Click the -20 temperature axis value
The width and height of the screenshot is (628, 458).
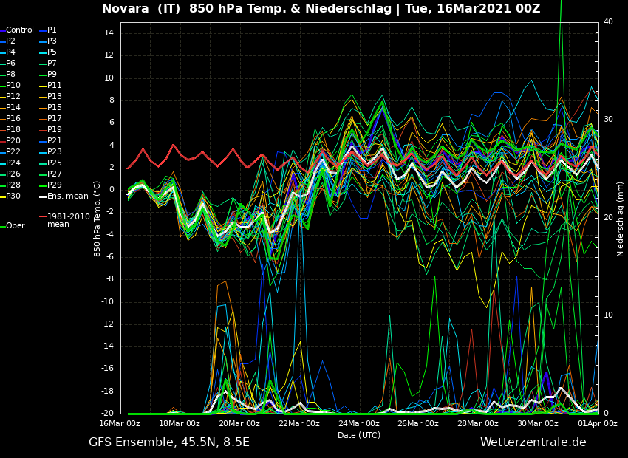[107, 413]
